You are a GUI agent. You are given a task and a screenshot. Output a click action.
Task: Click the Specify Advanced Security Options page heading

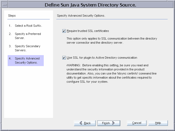[x=81, y=16]
